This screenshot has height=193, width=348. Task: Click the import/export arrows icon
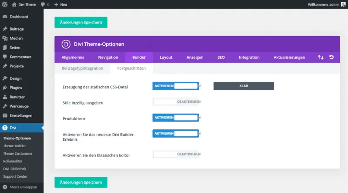[x=321, y=58]
